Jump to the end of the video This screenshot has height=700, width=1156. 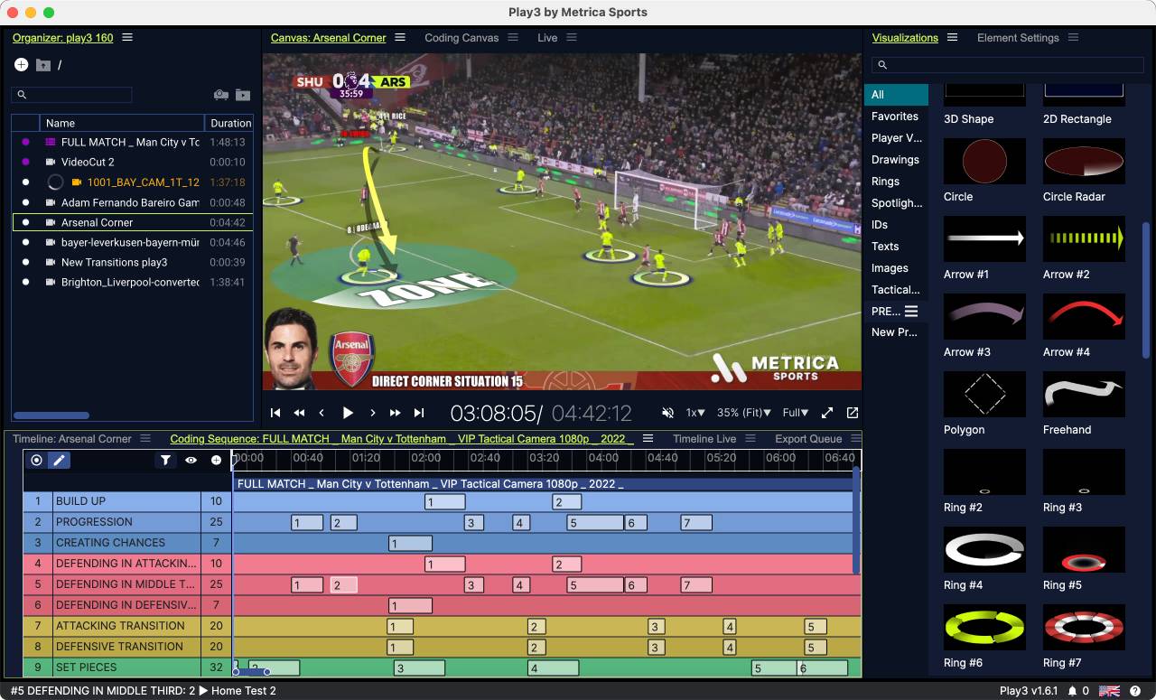pyautogui.click(x=419, y=413)
